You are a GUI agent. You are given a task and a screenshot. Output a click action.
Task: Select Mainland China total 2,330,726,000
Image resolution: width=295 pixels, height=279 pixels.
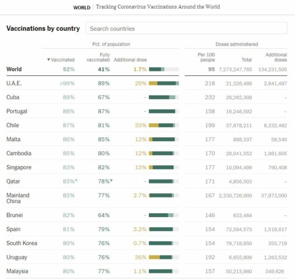(235, 196)
